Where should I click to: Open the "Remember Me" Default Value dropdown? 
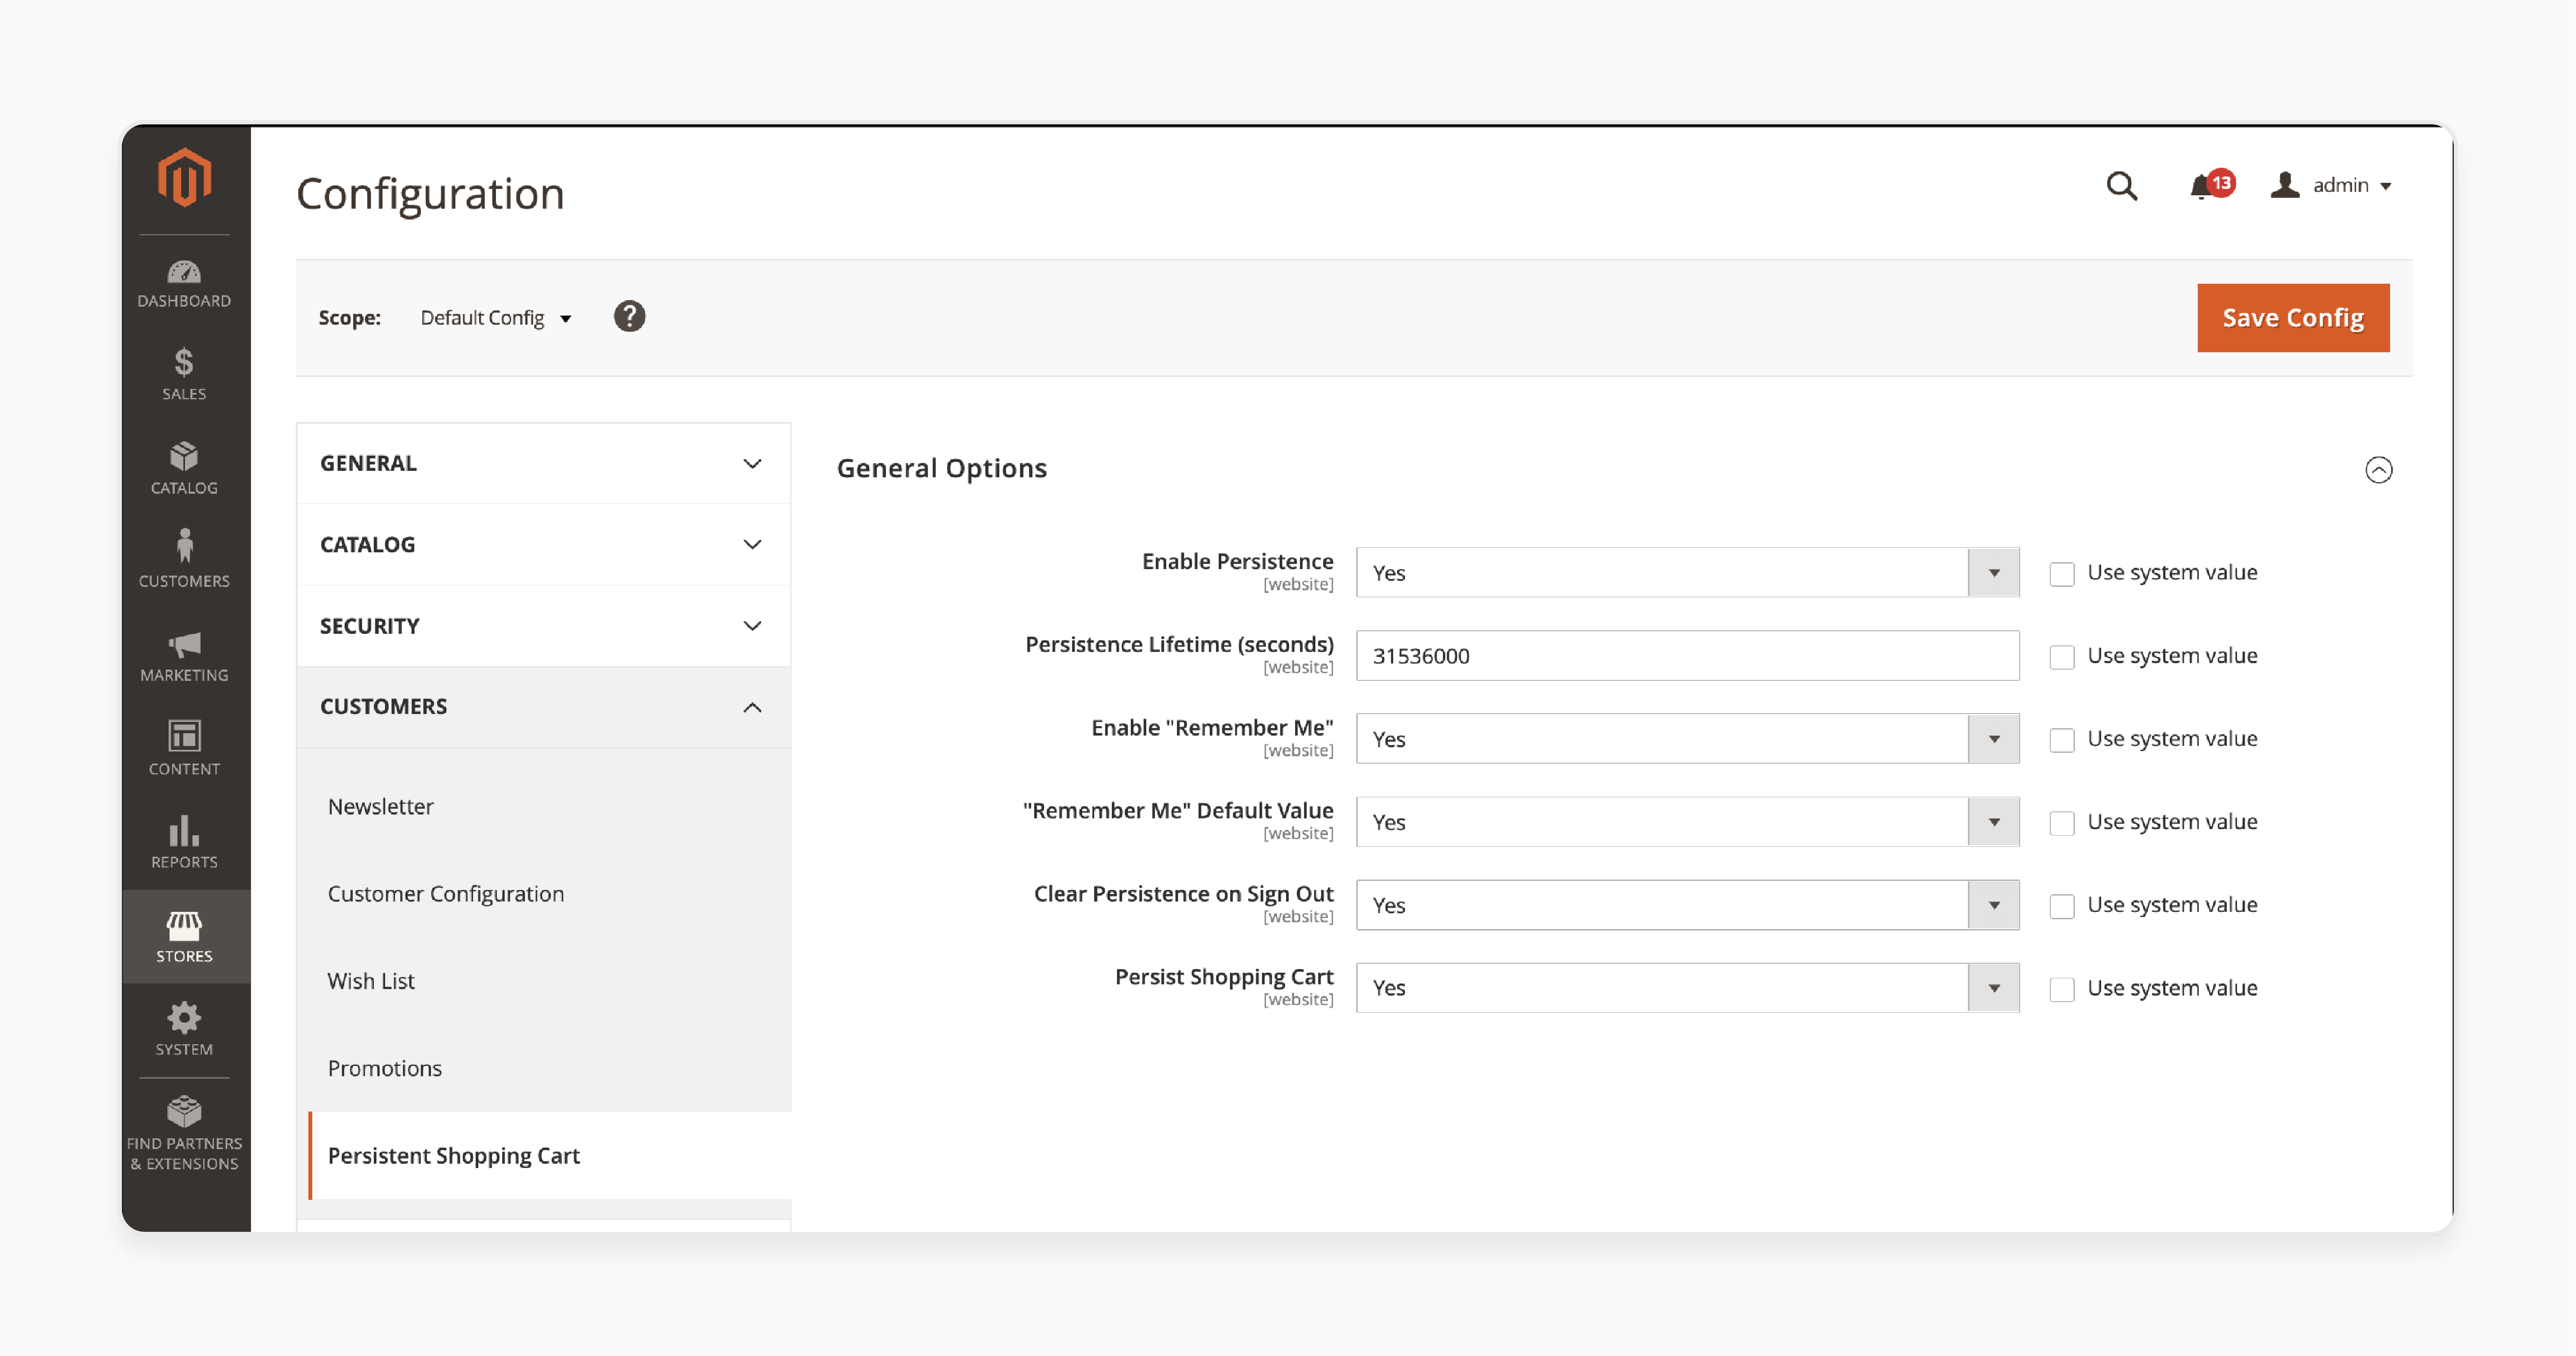click(x=1687, y=821)
